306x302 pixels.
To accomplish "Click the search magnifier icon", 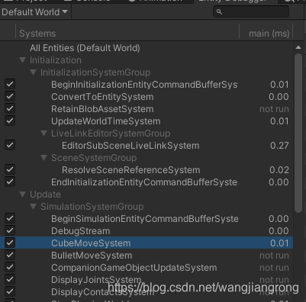I will 219,11.
